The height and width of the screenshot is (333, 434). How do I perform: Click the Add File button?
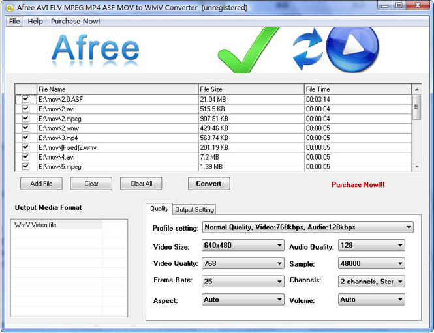click(x=41, y=184)
